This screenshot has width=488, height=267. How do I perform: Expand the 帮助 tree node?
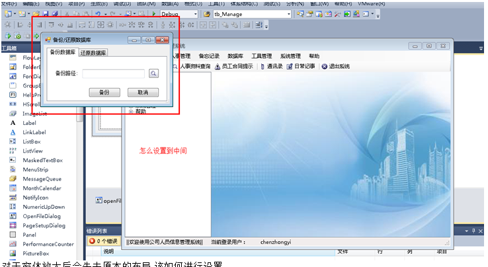click(x=131, y=112)
